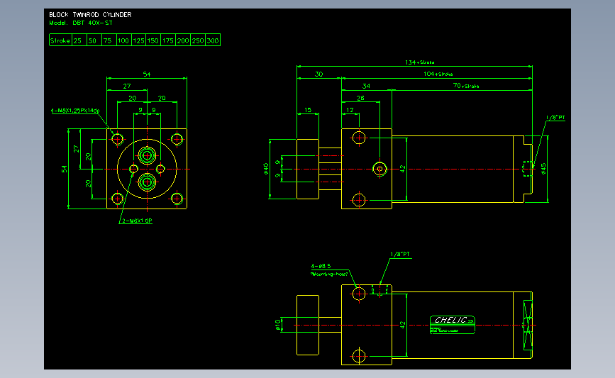Click the '1/8"PT' label above '4-ø8.5' view
Screen dimensions: 615x378
click(400, 254)
